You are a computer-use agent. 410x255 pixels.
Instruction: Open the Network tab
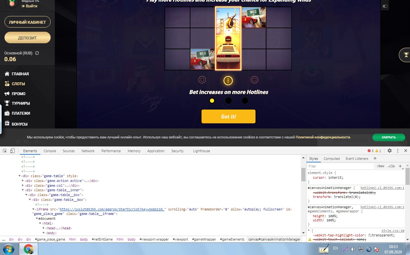click(88, 151)
